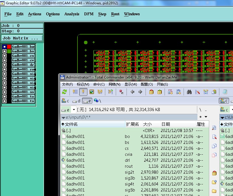Go back with the left arrow icon

[132, 92]
